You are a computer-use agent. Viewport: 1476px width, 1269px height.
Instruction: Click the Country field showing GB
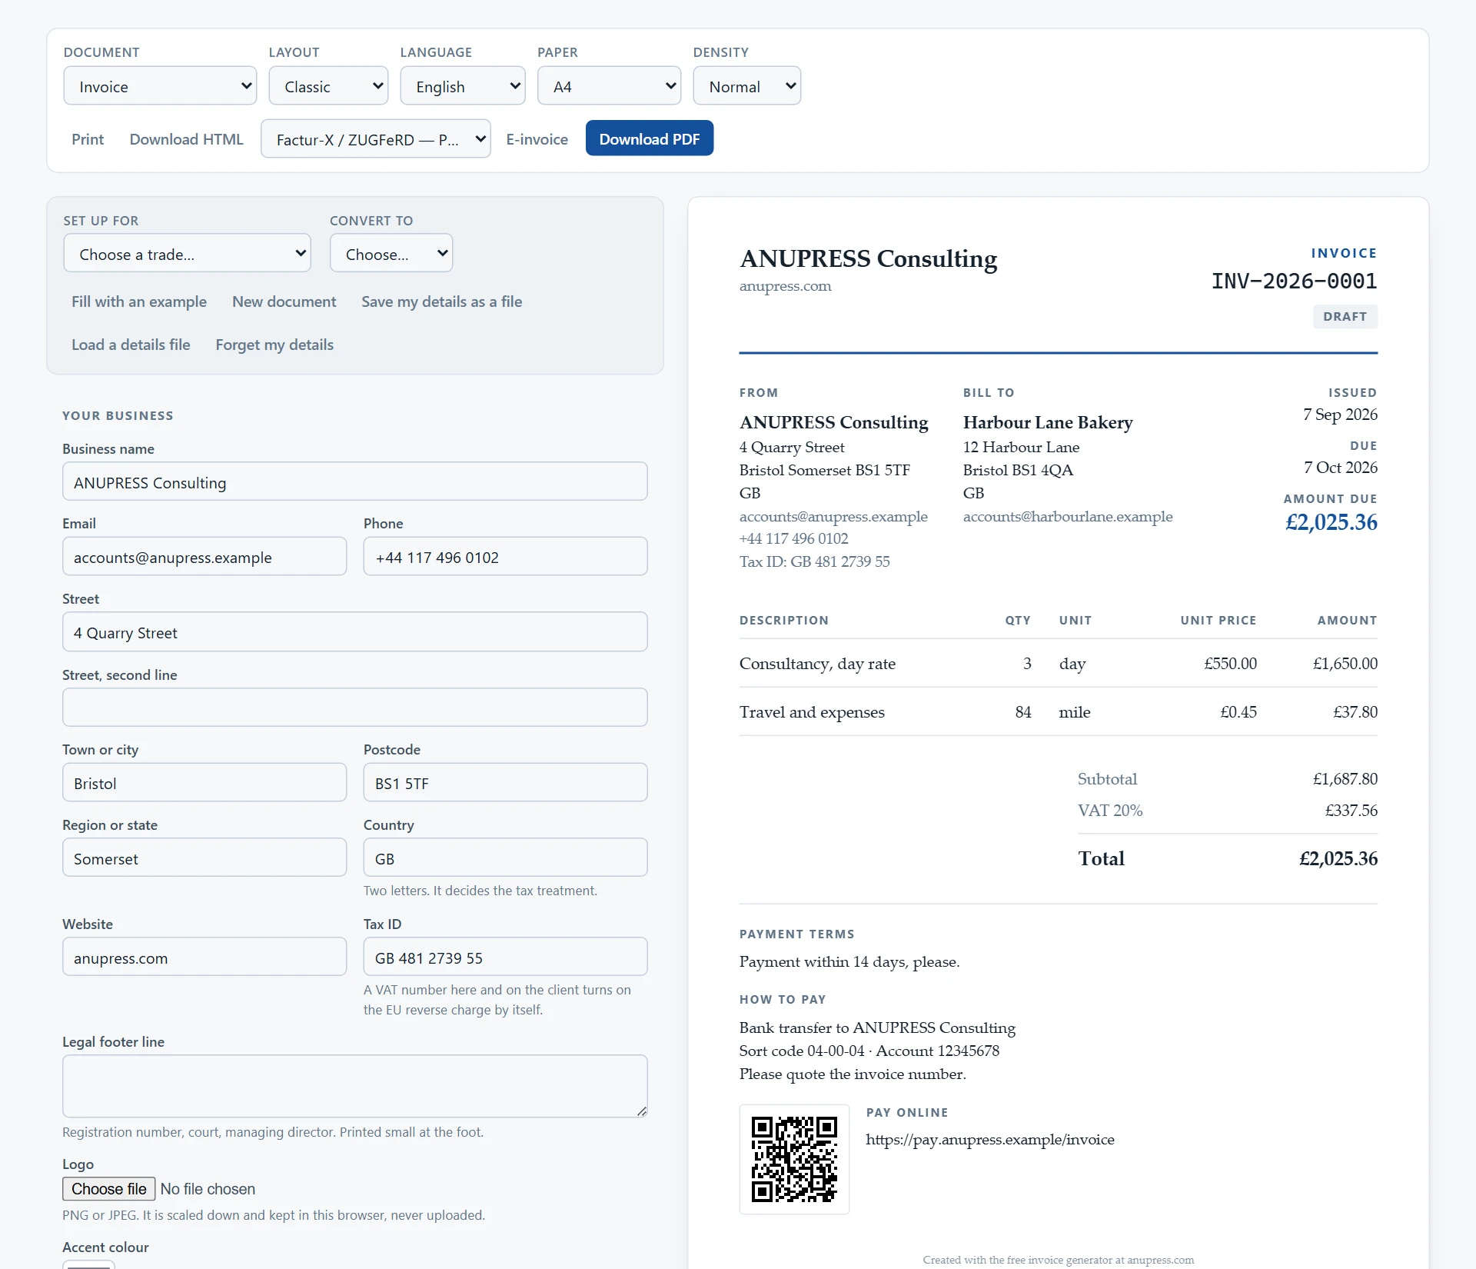pos(505,858)
